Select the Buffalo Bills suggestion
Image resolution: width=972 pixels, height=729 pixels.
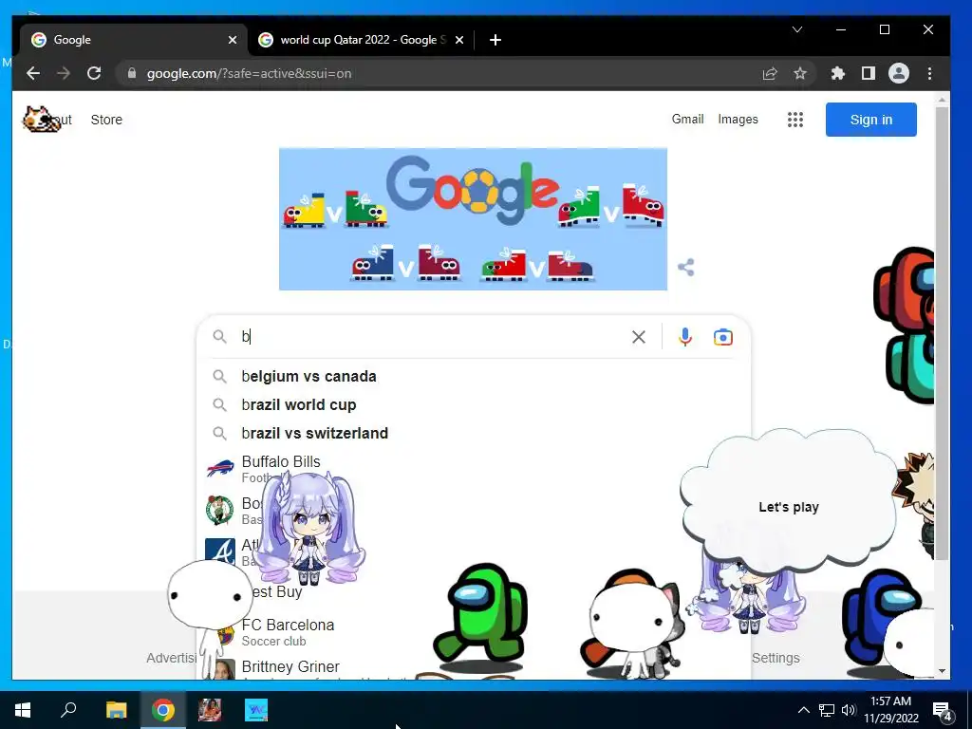pyautogui.click(x=474, y=469)
